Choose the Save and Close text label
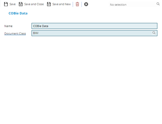 tap(34, 4)
